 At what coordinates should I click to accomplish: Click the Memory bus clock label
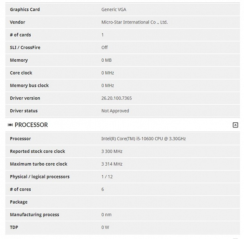click(29, 86)
